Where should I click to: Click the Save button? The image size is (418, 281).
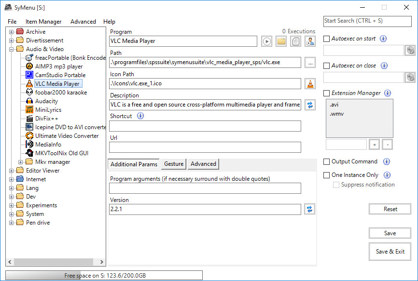pos(390,233)
